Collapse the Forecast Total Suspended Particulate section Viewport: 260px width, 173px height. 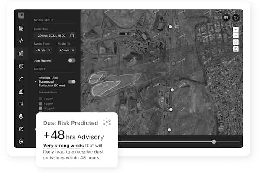point(36,81)
